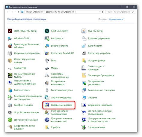
Task: Select Все элементы панели управления breadcrumb
Action: click(60, 12)
